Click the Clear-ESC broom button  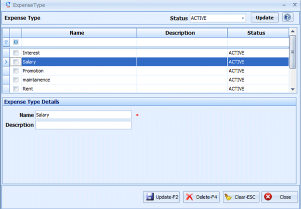[x=241, y=197]
